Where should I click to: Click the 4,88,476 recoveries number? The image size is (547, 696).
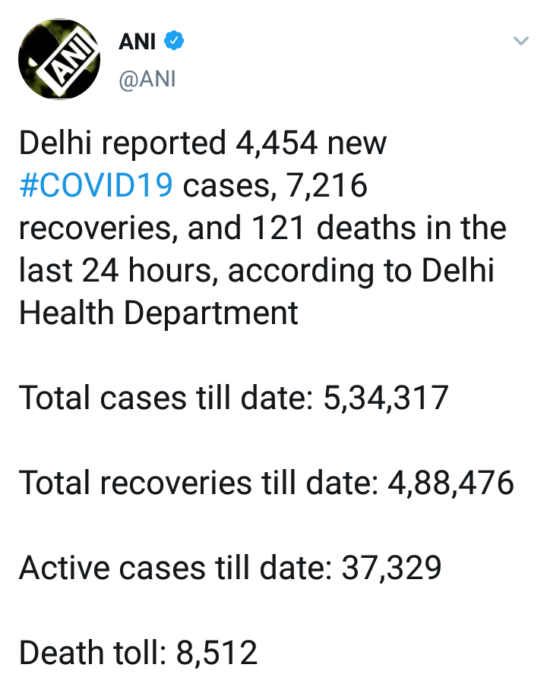451,483
